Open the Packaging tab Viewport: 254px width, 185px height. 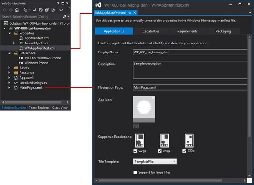(x=223, y=31)
